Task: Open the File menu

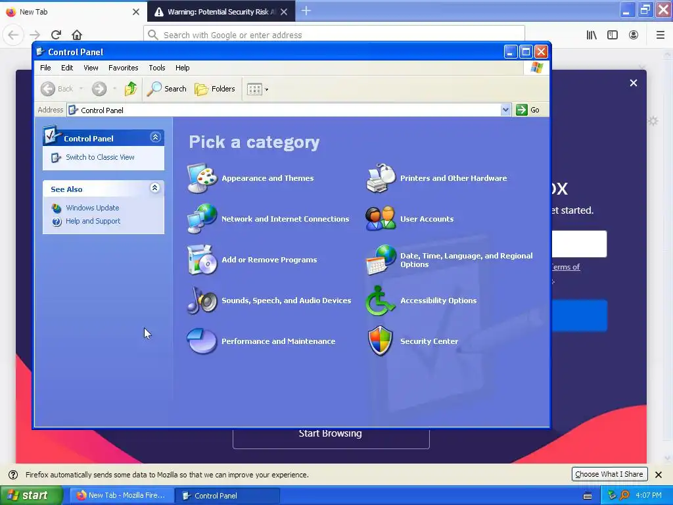Action: tap(45, 68)
